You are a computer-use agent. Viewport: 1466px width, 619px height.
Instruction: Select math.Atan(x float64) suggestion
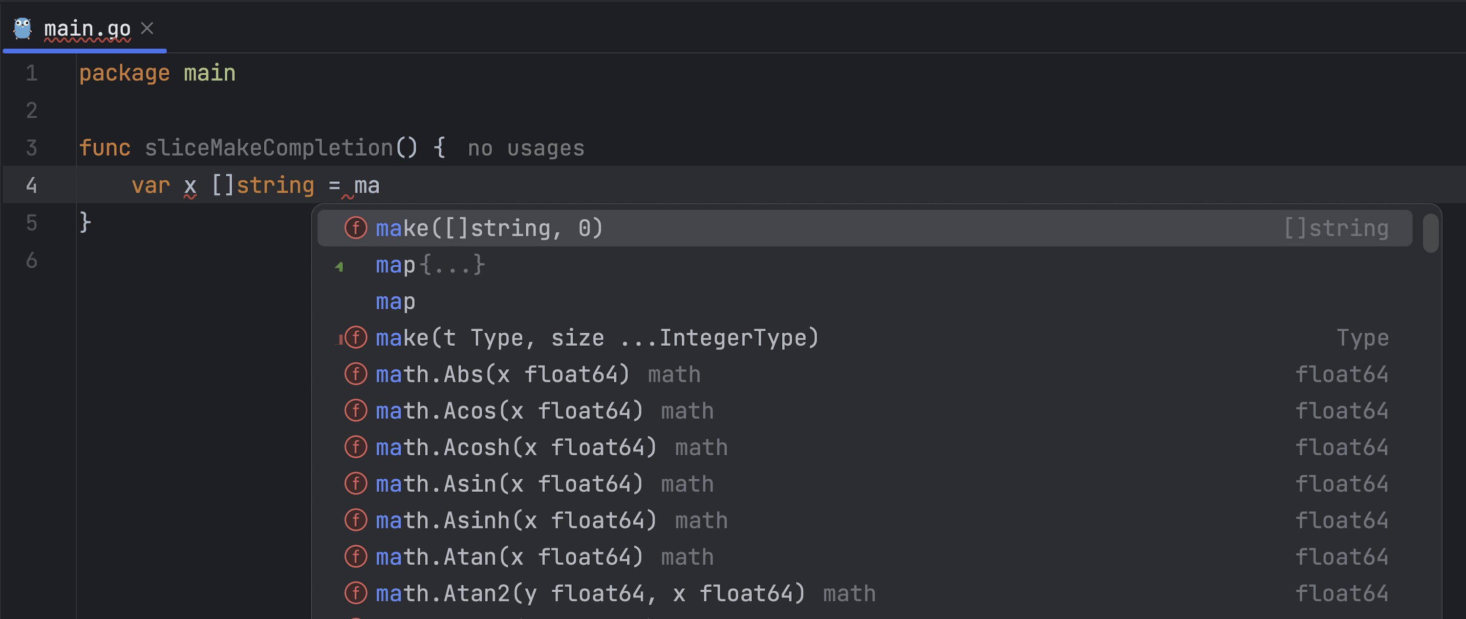tap(509, 556)
